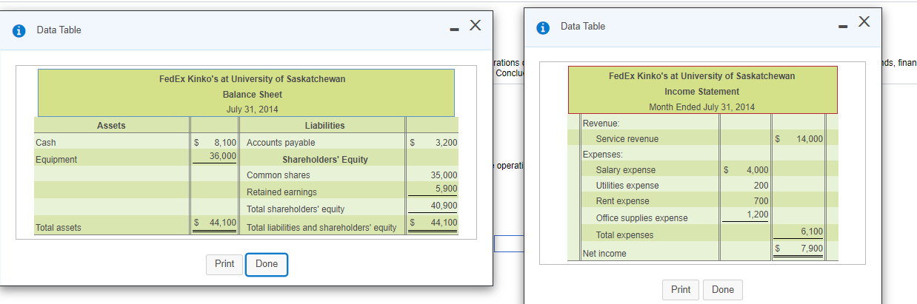Select the Equipment row label
The height and width of the screenshot is (304, 917).
pos(56,160)
